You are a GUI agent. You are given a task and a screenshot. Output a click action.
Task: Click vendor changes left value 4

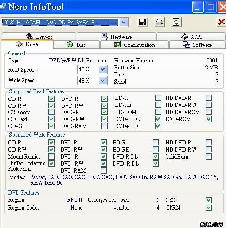tap(158, 208)
